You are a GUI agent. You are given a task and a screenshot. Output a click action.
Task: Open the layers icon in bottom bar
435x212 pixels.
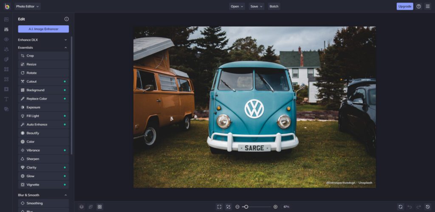pyautogui.click(x=82, y=207)
